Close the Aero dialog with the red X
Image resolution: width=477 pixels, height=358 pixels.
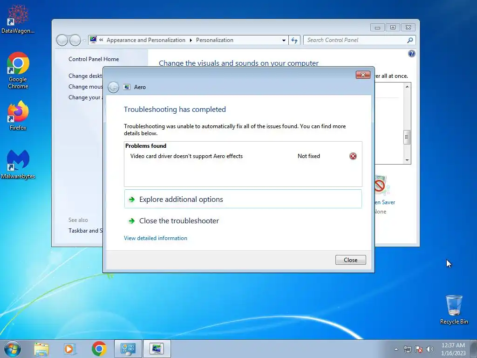pos(363,75)
